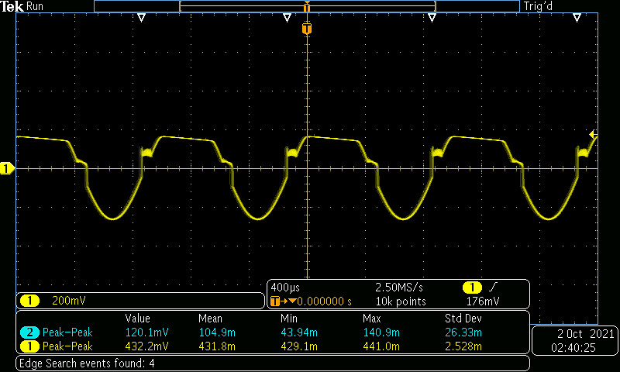This screenshot has height=372, width=620.
Task: Click the 10k points record length
Action: [x=401, y=301]
